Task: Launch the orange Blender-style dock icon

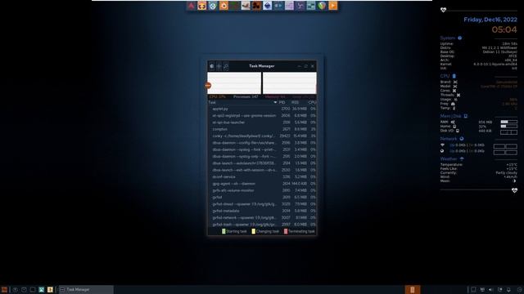Action: (224, 6)
